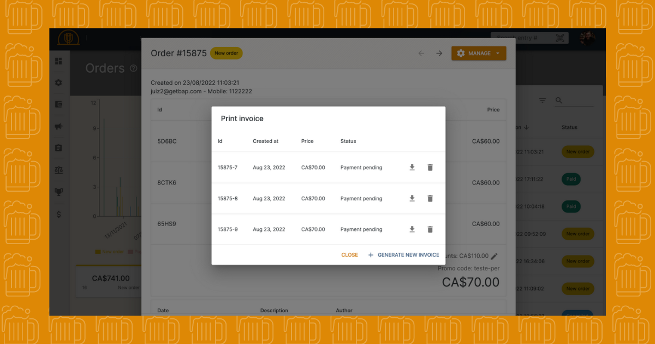655x344 pixels.
Task: Delete invoice 15875-9
Action: point(430,229)
